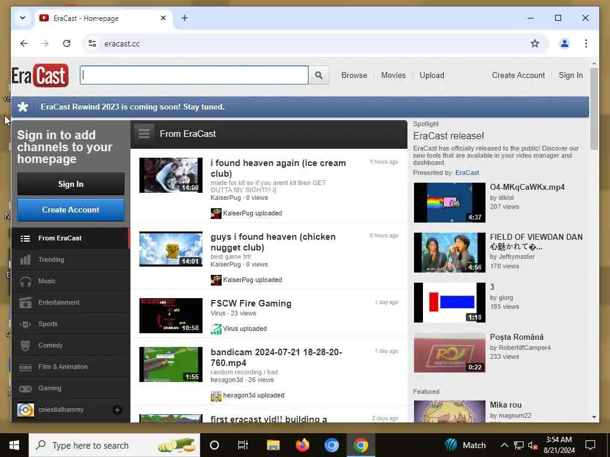
Task: Click the Sports sidebar icon
Action: [x=25, y=324]
